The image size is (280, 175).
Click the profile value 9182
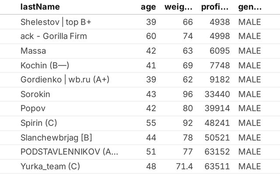pos(220,80)
